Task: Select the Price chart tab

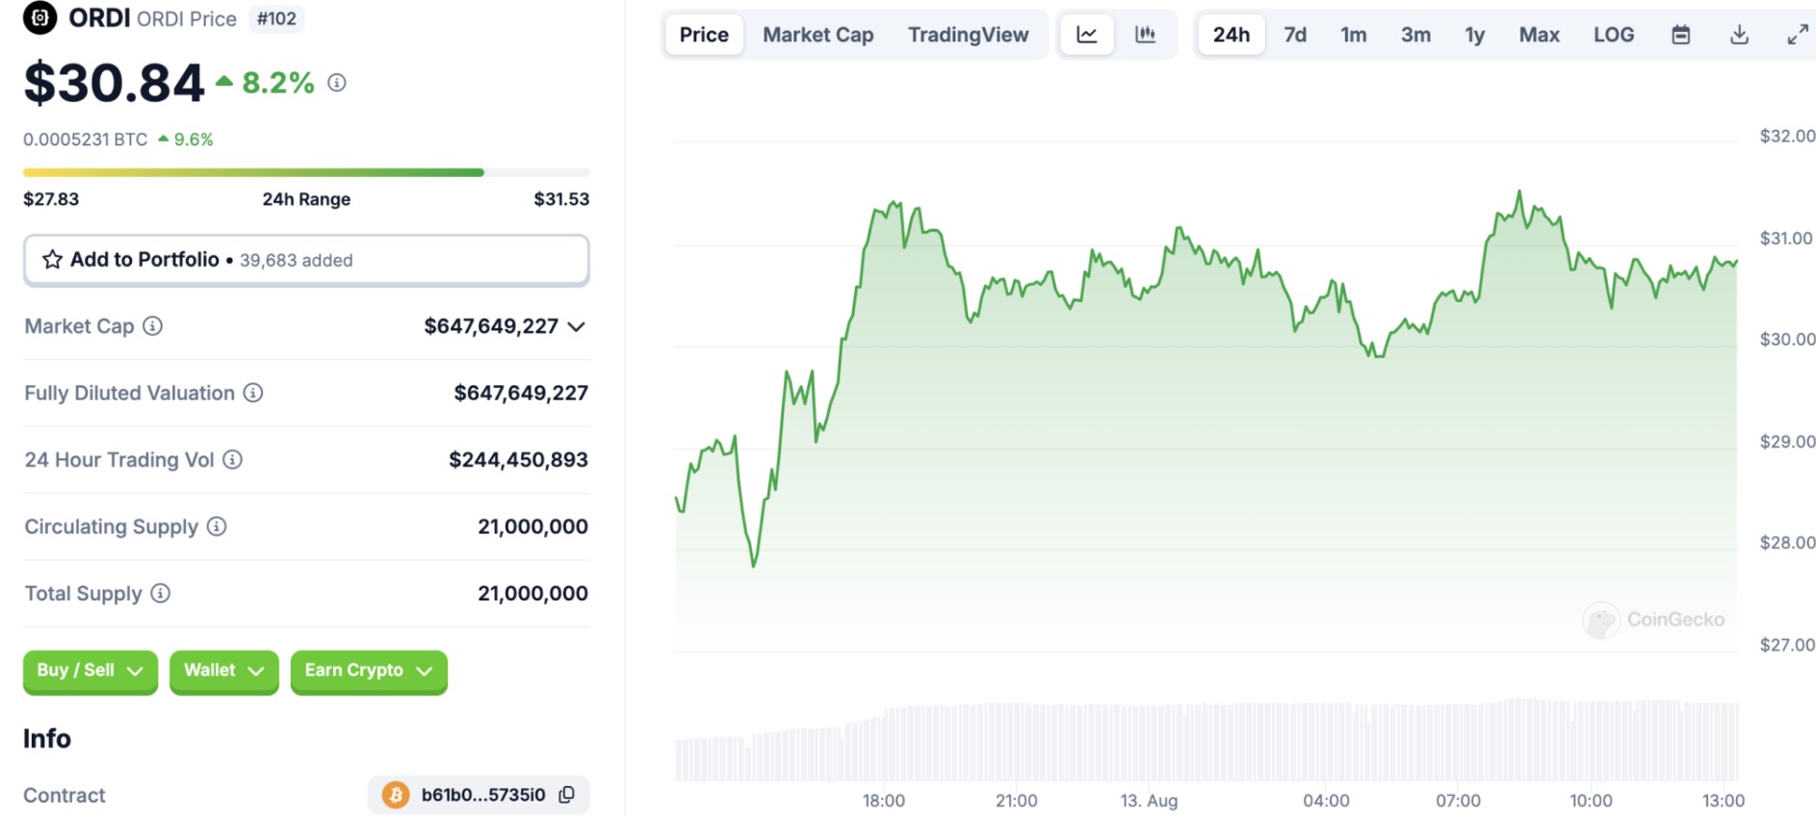Action: (x=704, y=35)
